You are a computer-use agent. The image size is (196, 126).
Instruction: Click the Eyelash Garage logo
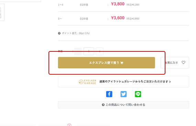point(87,82)
